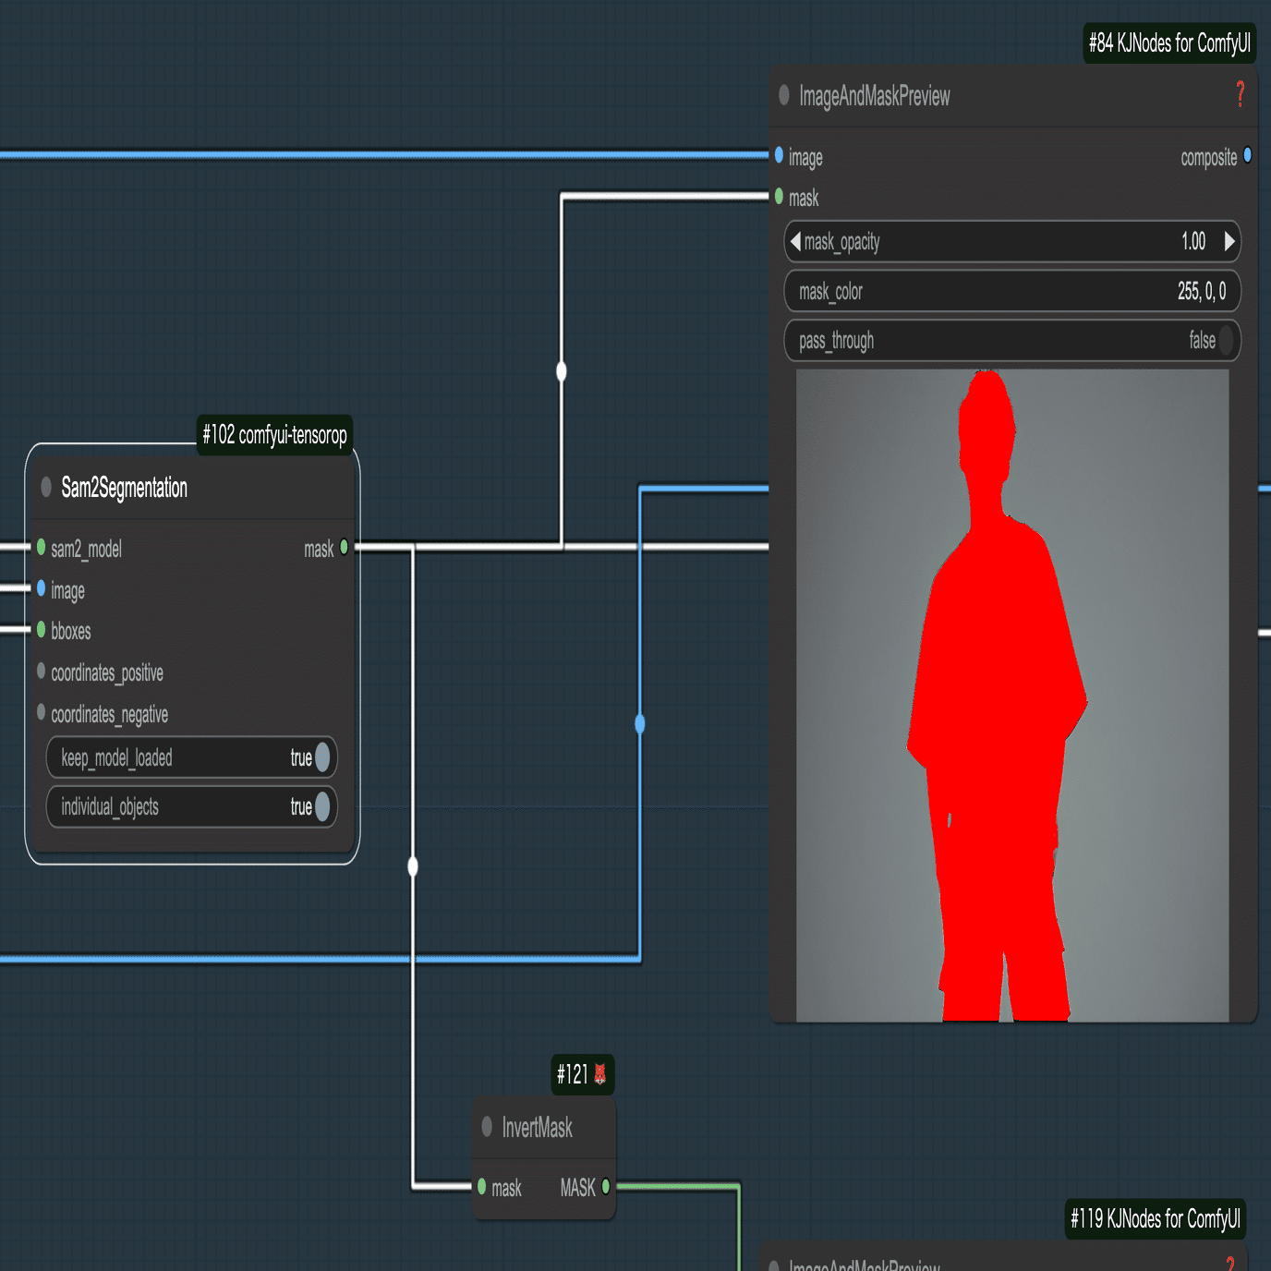This screenshot has width=1271, height=1271.
Task: Select the mask input port on #84 ImageAndMaskPreview
Action: click(779, 196)
